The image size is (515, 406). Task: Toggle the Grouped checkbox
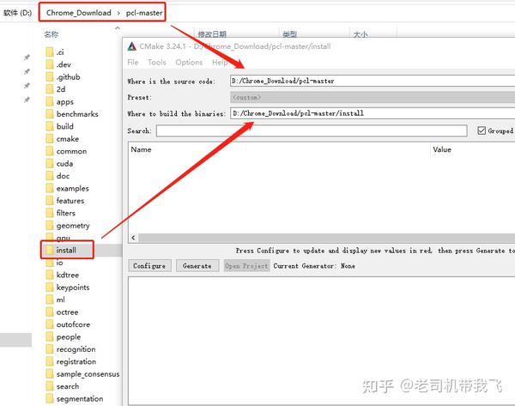point(482,130)
